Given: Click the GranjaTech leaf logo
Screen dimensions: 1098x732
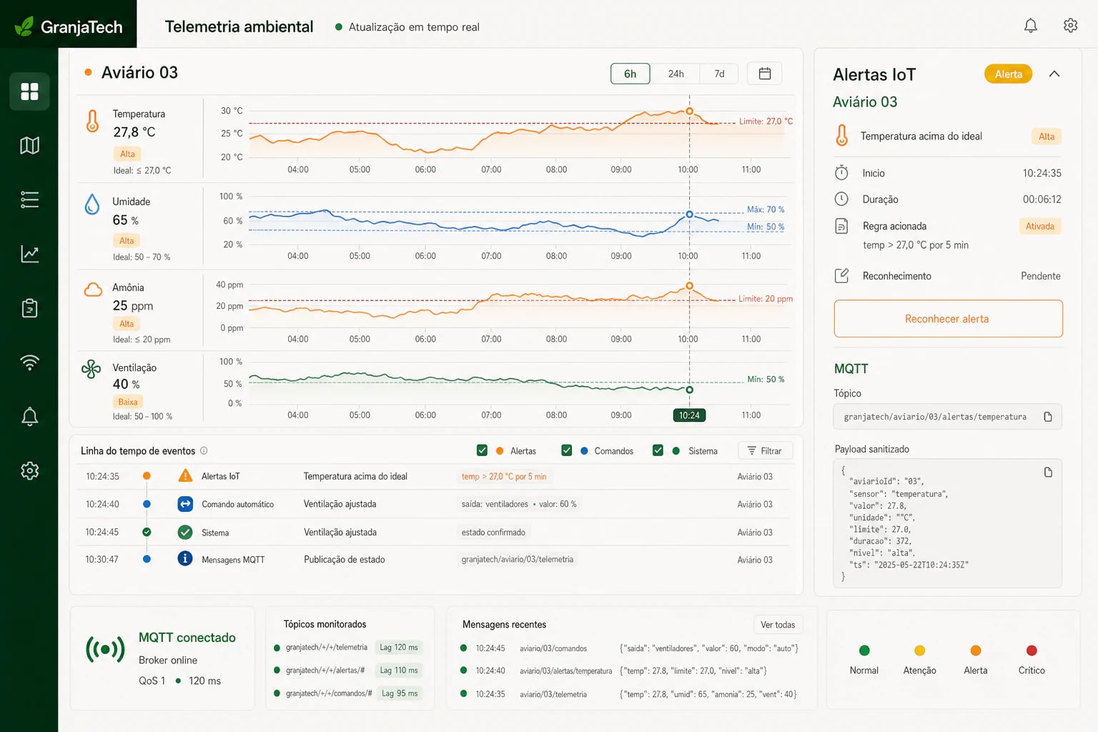Looking at the screenshot, I should point(24,26).
